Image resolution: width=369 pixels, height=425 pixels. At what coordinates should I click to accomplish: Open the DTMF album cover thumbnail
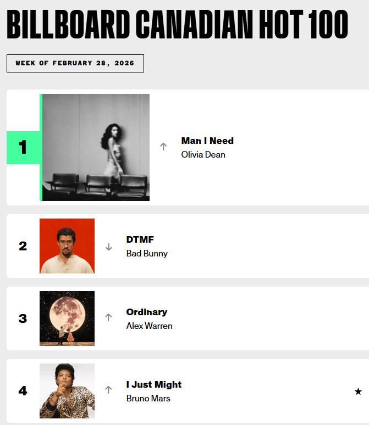(x=67, y=246)
